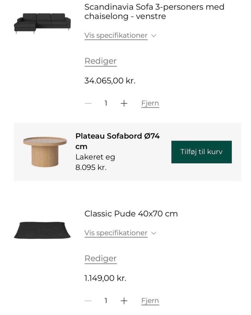Image resolution: width=251 pixels, height=315 pixels.
Task: Open the Plateau Sofabord table thumbnail
Action: pyautogui.click(x=45, y=151)
